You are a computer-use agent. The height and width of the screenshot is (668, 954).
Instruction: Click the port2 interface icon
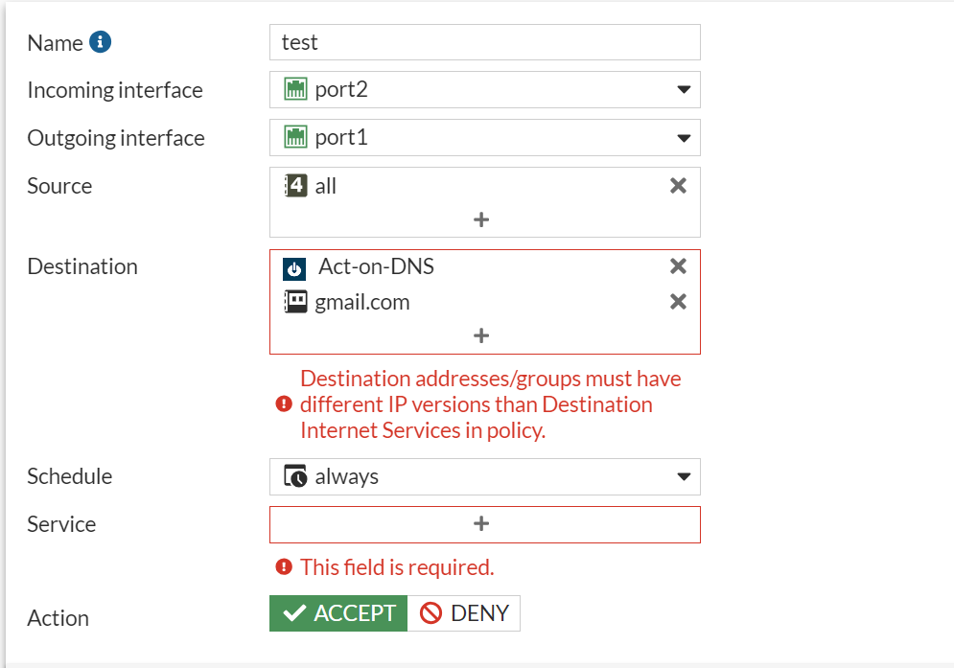tap(295, 89)
